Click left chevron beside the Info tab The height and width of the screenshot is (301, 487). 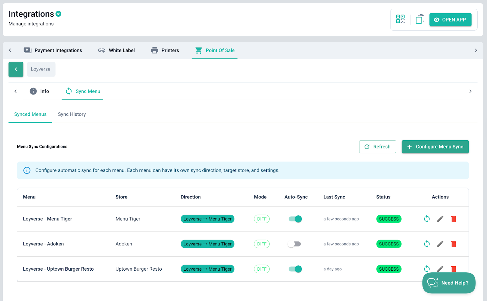(x=16, y=91)
